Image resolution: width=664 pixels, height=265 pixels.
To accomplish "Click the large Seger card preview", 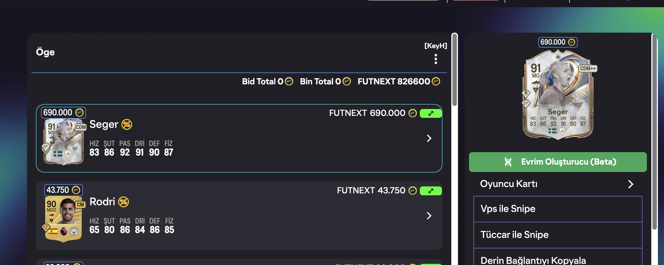I will 558,94.
